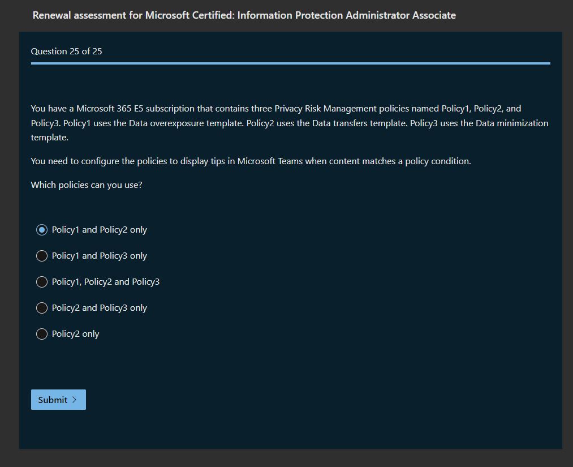Click the 'Question 25 of 25' counter text

pyautogui.click(x=66, y=52)
